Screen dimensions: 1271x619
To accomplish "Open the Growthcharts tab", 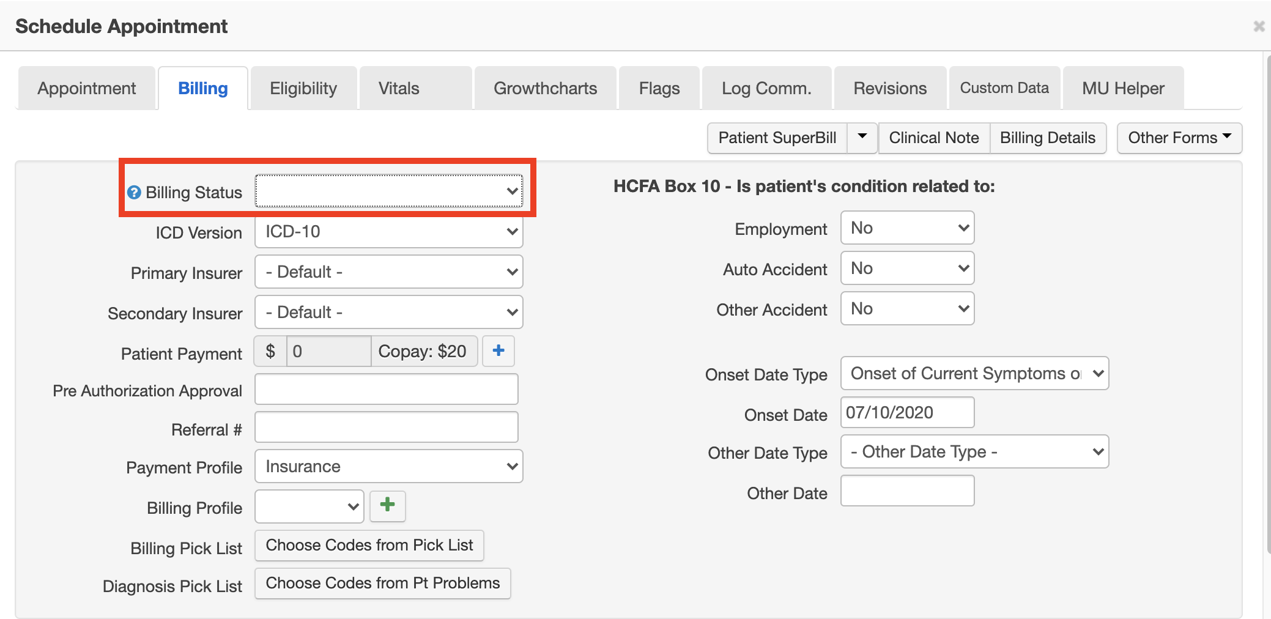I will (x=546, y=88).
